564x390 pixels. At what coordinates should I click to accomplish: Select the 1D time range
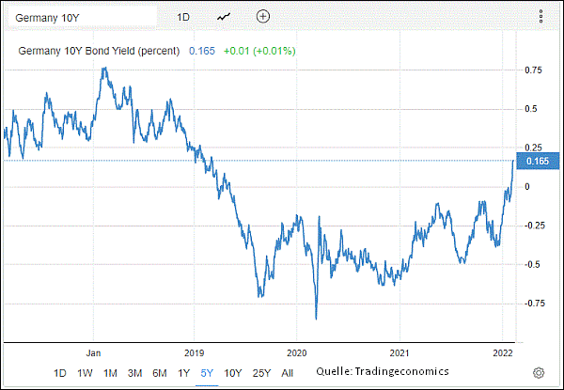[x=60, y=373]
